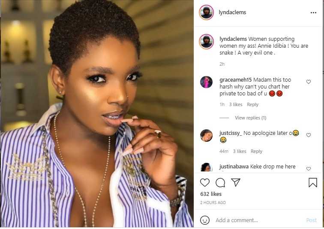Open the comment speech bubble icon
The image size is (324, 229).
tap(220, 183)
